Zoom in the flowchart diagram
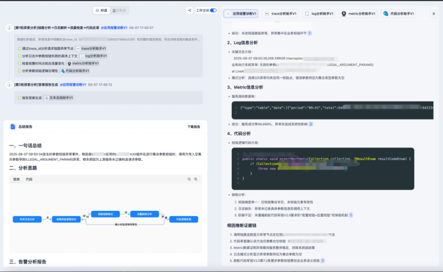The width and height of the screenshot is (443, 272). click(x=196, y=179)
